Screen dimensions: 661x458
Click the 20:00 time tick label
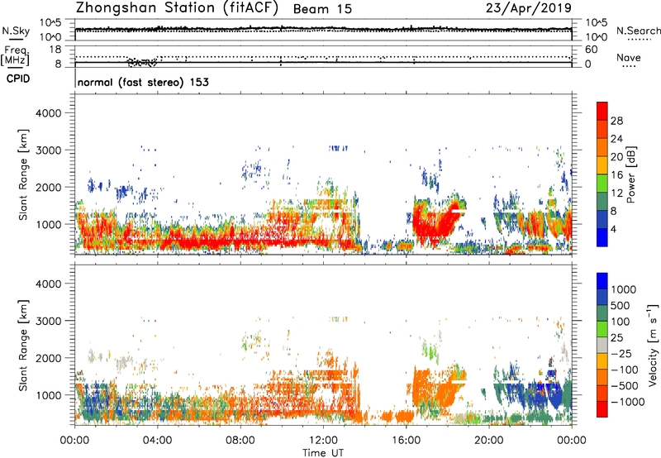(x=489, y=441)
